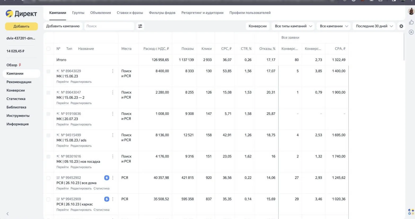Open the Последние 30 дней period dropdown
Viewport: 415px width, 219px height.
pyautogui.click(x=374, y=26)
